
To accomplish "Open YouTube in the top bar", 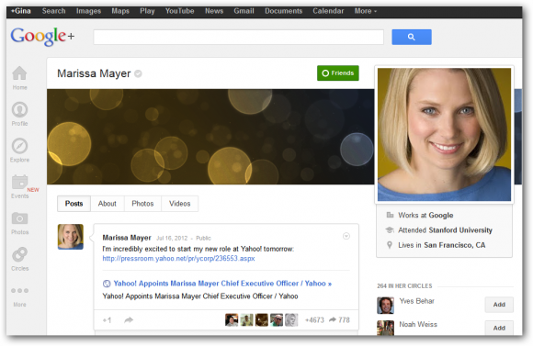I will pos(179,11).
